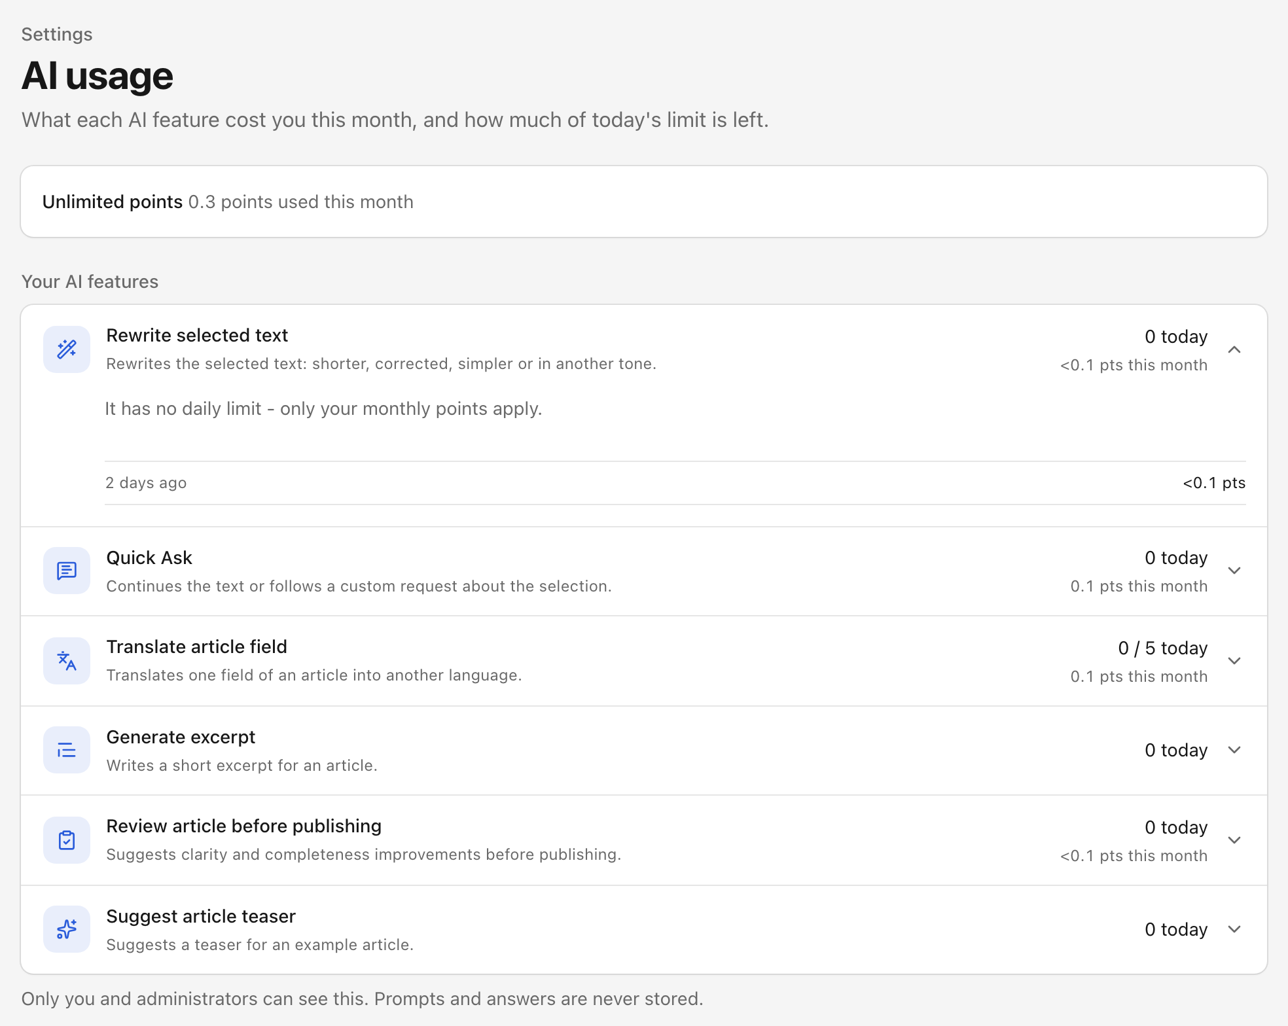Click 'Rewrites the selected text: shorter' description
This screenshot has width=1288, height=1026.
382,364
